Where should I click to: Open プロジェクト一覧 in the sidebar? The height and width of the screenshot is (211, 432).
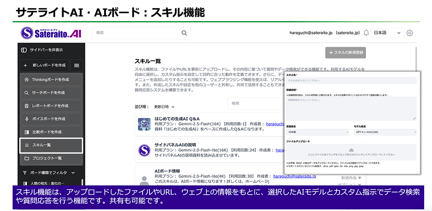51,158
